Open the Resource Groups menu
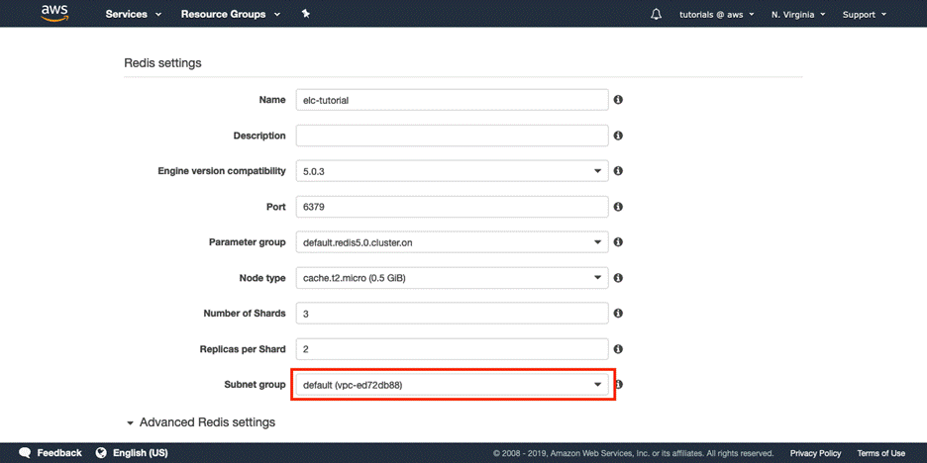This screenshot has width=927, height=463. click(x=230, y=15)
